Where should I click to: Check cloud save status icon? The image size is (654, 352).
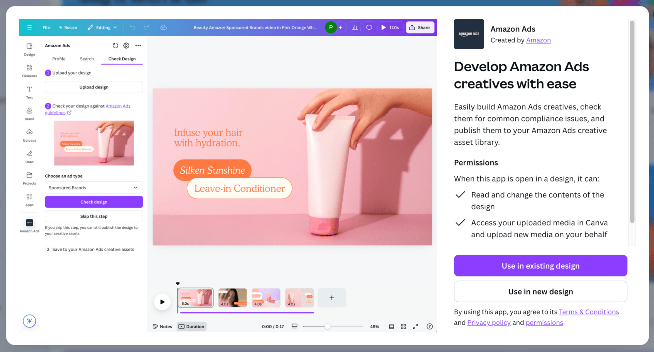tap(163, 28)
